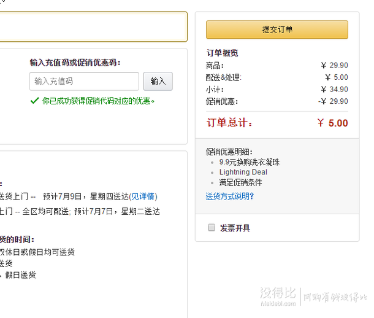This screenshot has width=374, height=318.
Task: Click the 订单概览 order summary heading
Action: pos(222,53)
